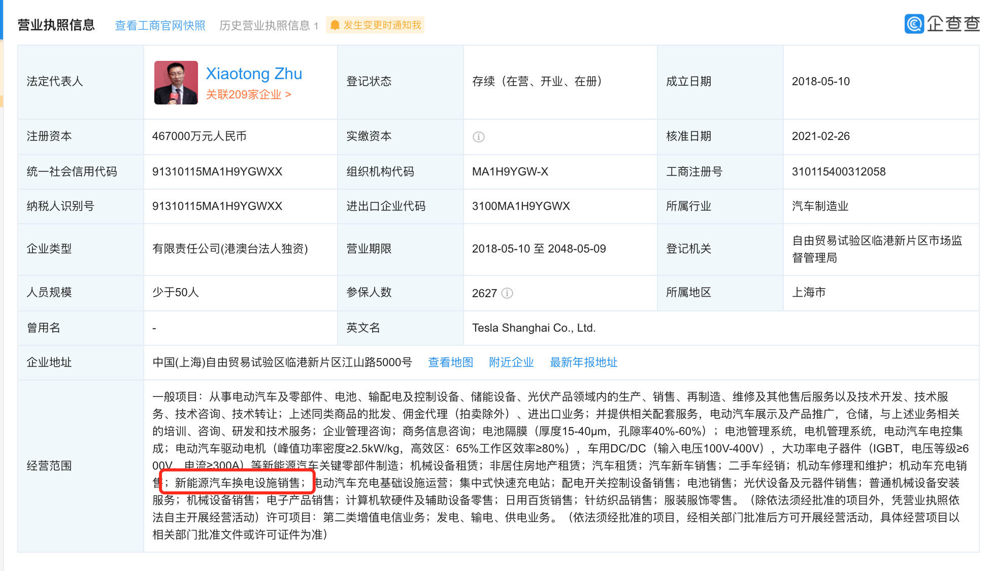Screen dimensions: 993x571
Task: Click the English name Tesla Shanghai Co., Ltd.
Action: 534,328
